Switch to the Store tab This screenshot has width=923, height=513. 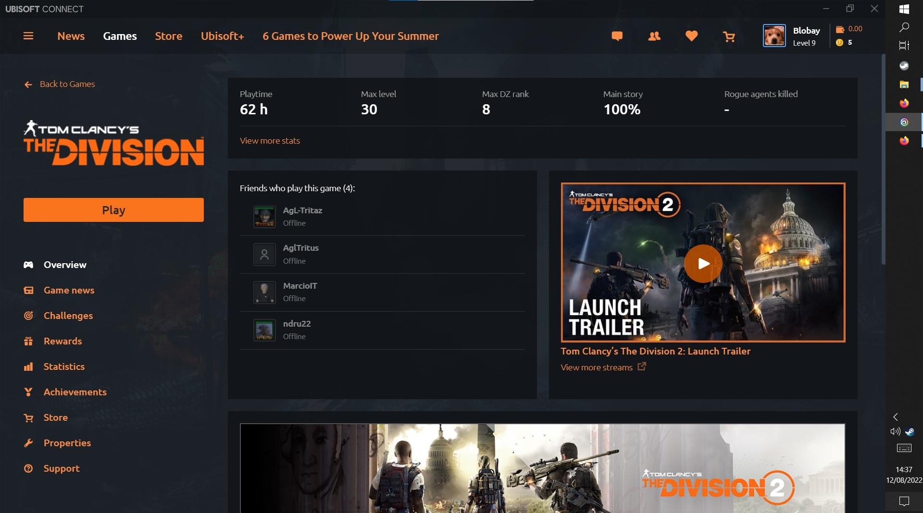pyautogui.click(x=168, y=36)
